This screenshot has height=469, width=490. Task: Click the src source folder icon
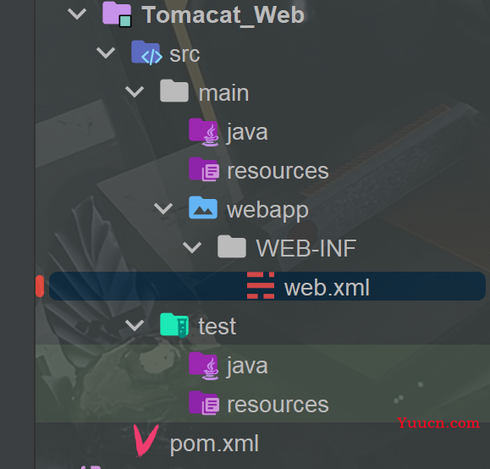coord(146,52)
